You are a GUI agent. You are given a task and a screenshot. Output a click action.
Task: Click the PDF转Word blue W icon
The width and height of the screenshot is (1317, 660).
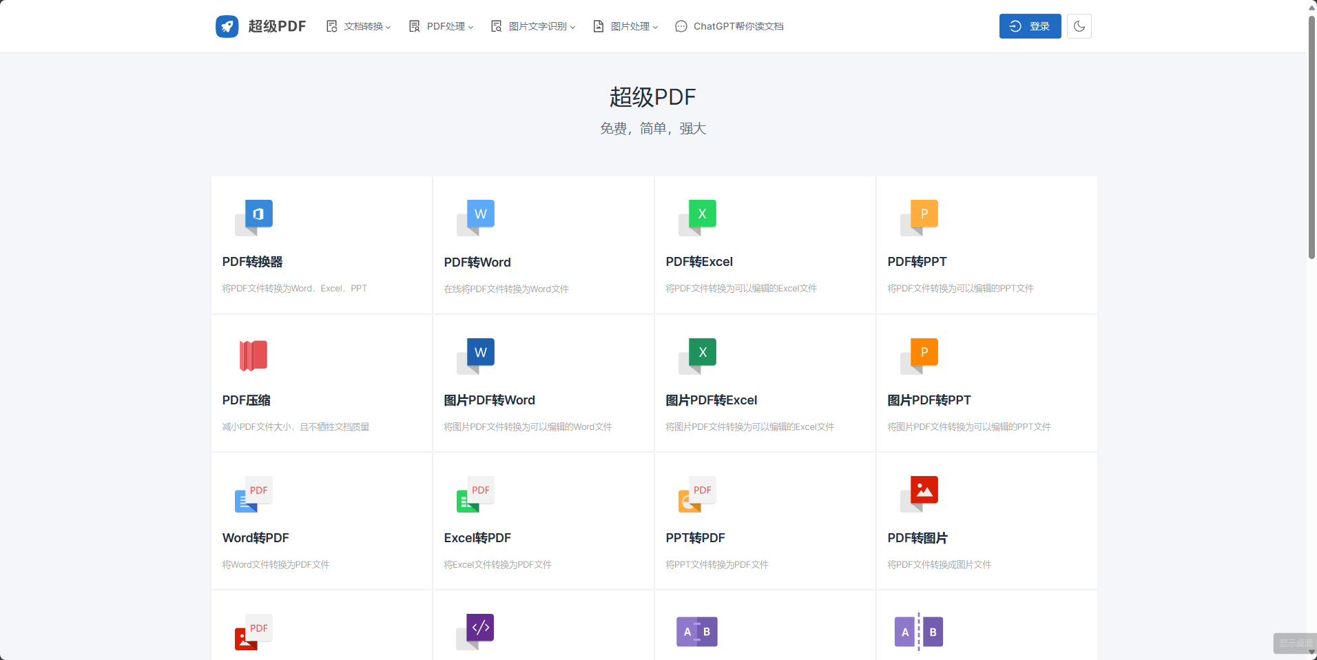(x=476, y=217)
